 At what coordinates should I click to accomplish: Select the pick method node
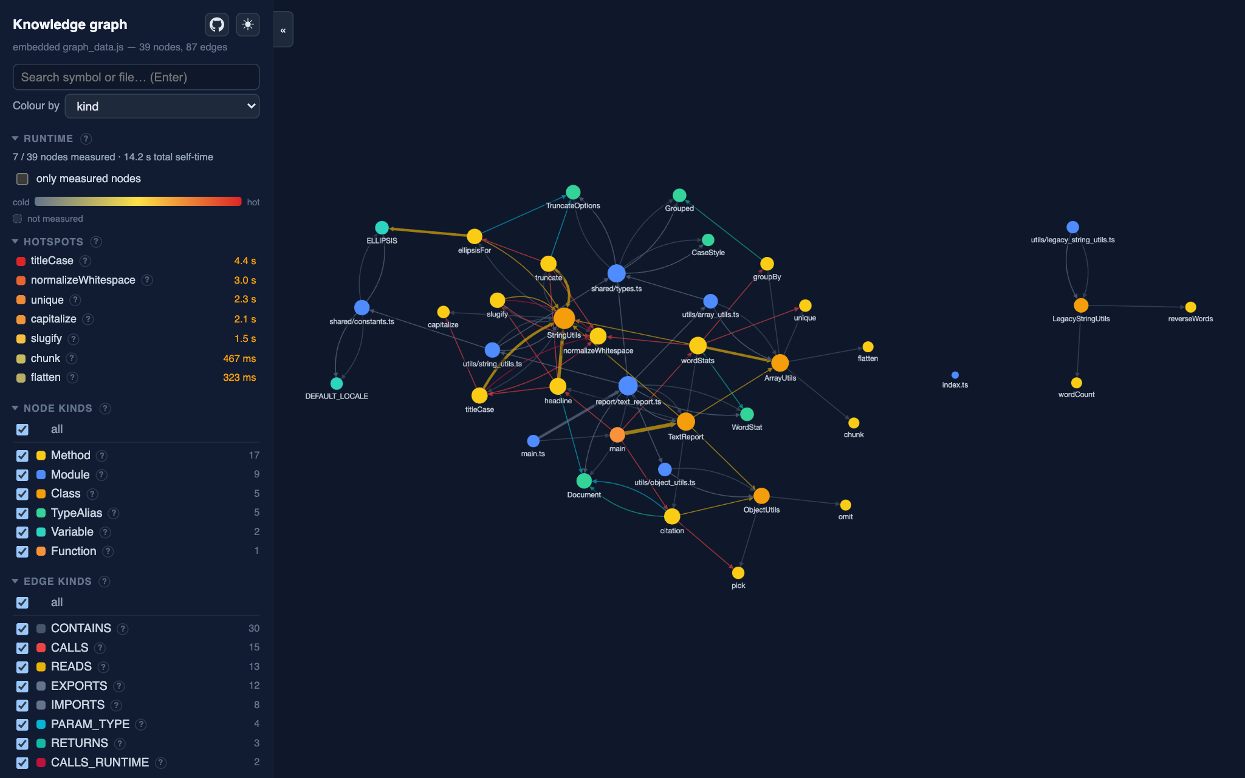click(x=738, y=573)
